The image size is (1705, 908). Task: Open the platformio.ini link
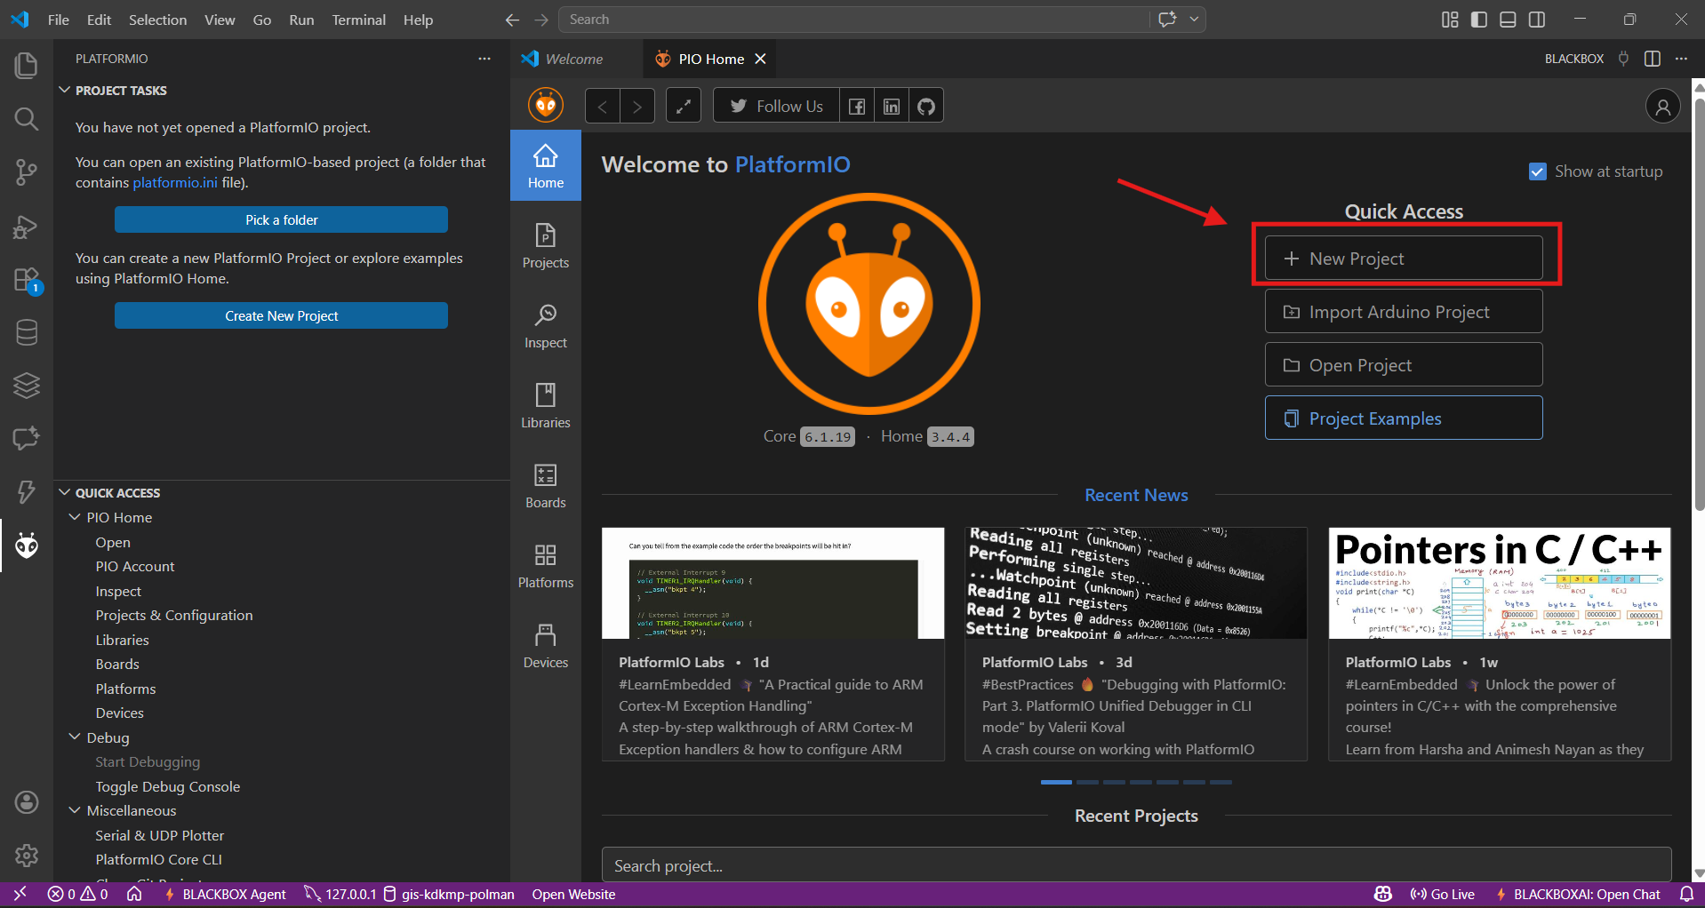point(175,183)
